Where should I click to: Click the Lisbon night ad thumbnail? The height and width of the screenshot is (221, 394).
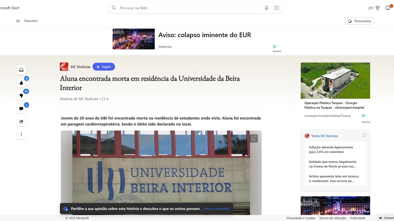134,39
